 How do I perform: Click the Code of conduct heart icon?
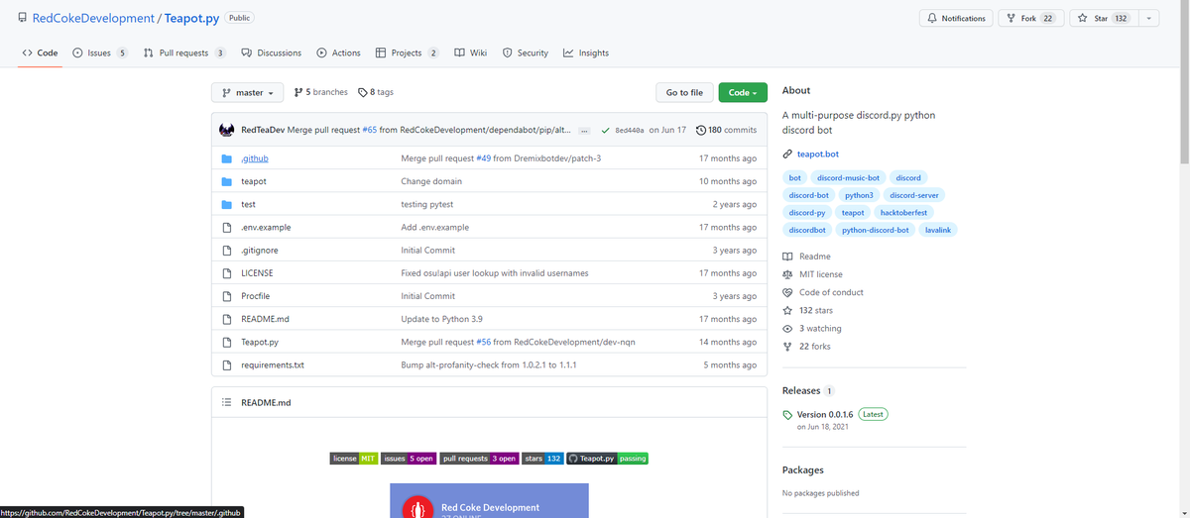787,292
